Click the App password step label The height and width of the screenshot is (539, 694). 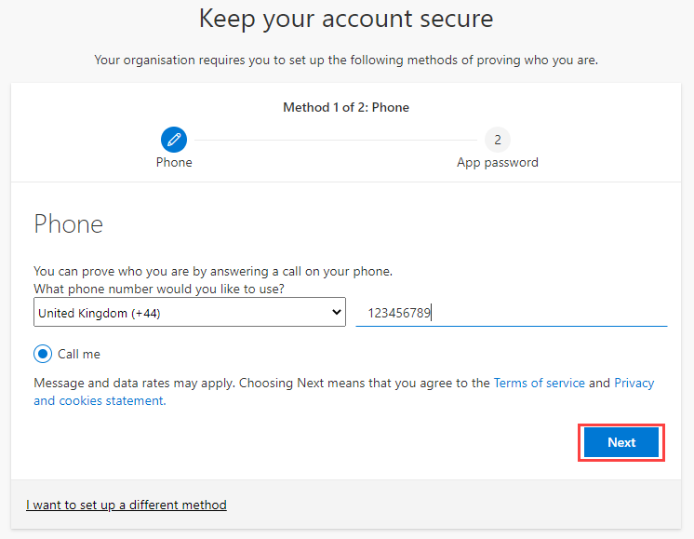pyautogui.click(x=498, y=163)
